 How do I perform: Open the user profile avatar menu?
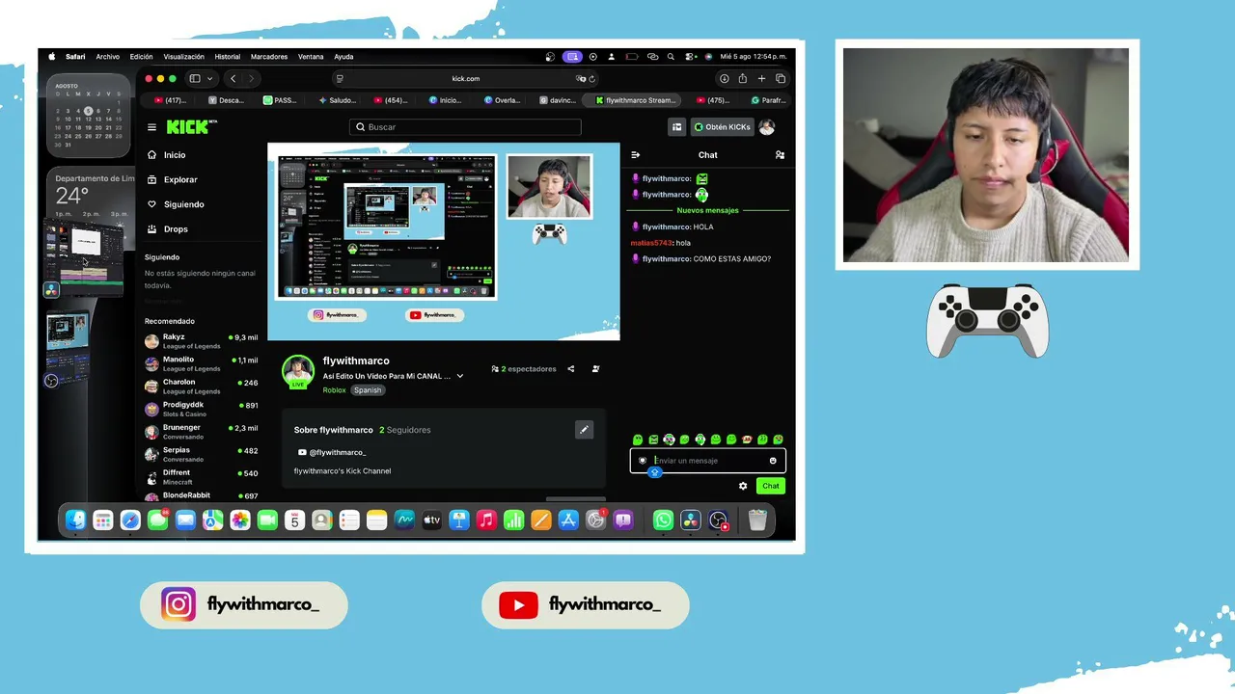click(x=767, y=127)
